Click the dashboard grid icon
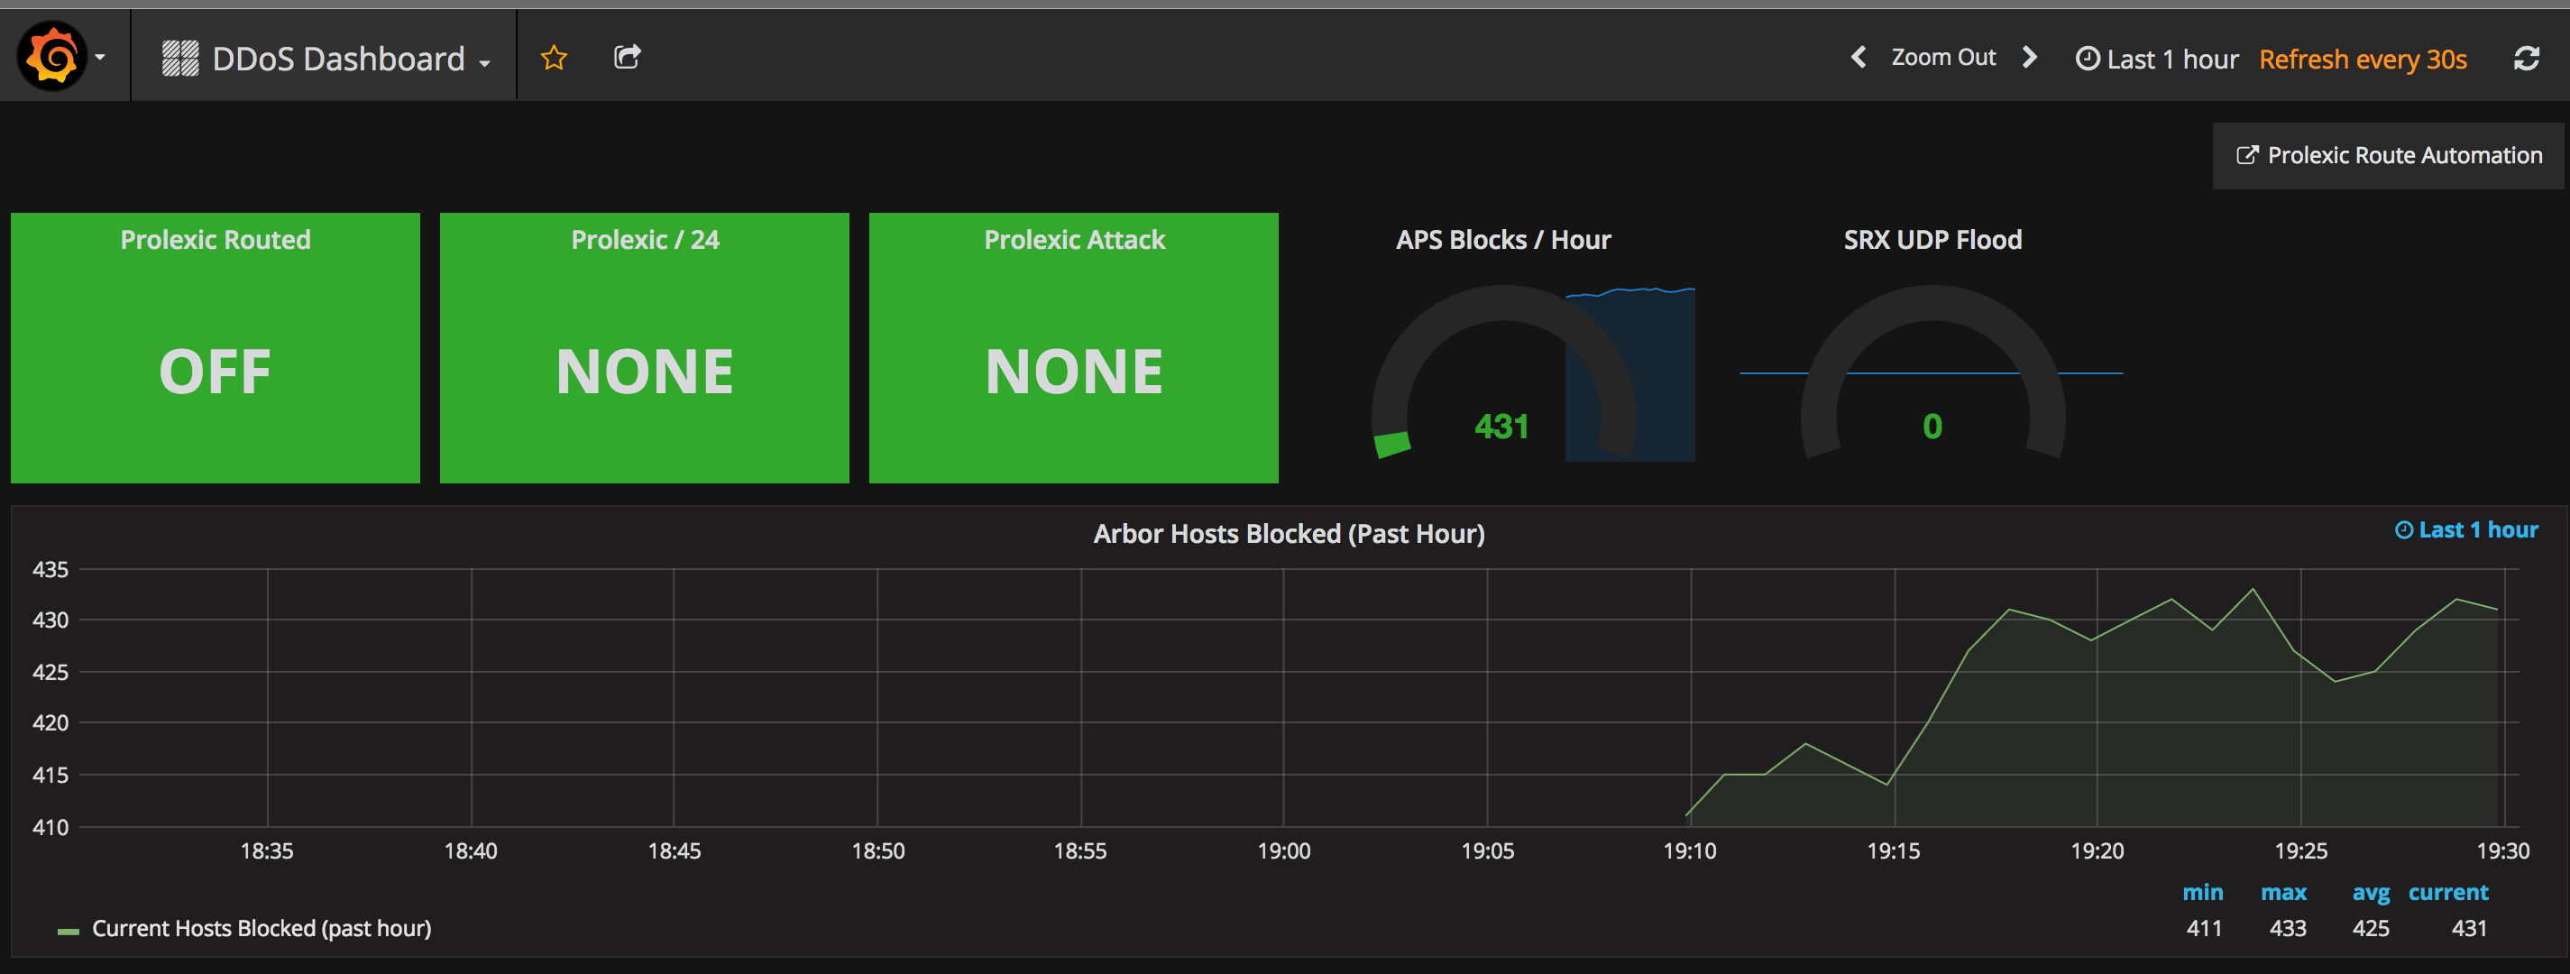 pos(180,59)
